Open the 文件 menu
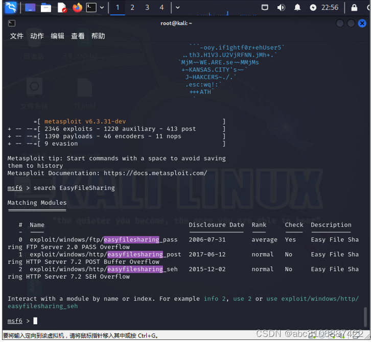The height and width of the screenshot is (342, 371). coord(16,36)
